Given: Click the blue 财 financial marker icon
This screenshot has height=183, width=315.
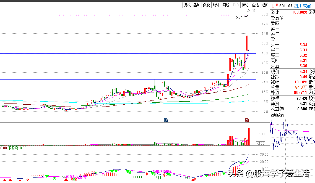Looking at the screenshot, I should coord(166,120).
